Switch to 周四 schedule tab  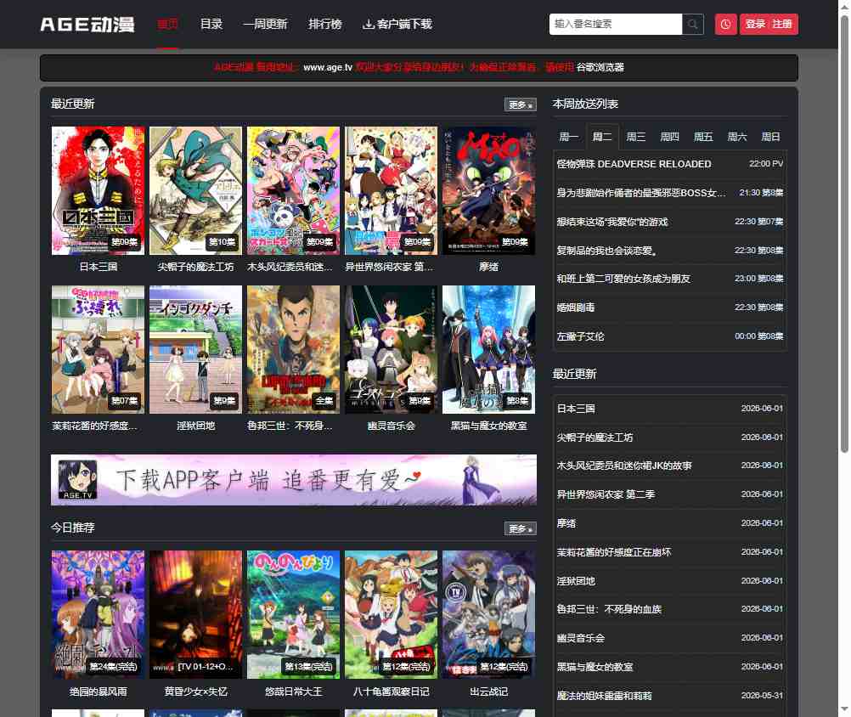pyautogui.click(x=670, y=137)
